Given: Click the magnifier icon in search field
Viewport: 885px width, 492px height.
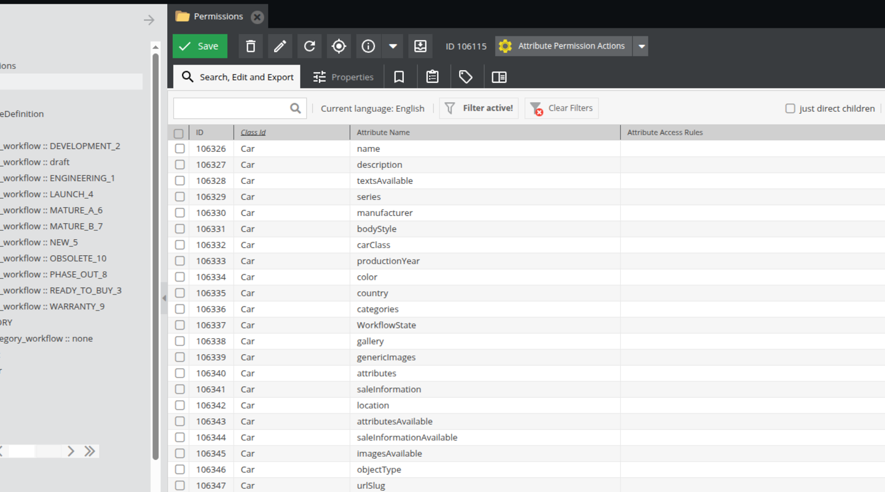Looking at the screenshot, I should 296,108.
